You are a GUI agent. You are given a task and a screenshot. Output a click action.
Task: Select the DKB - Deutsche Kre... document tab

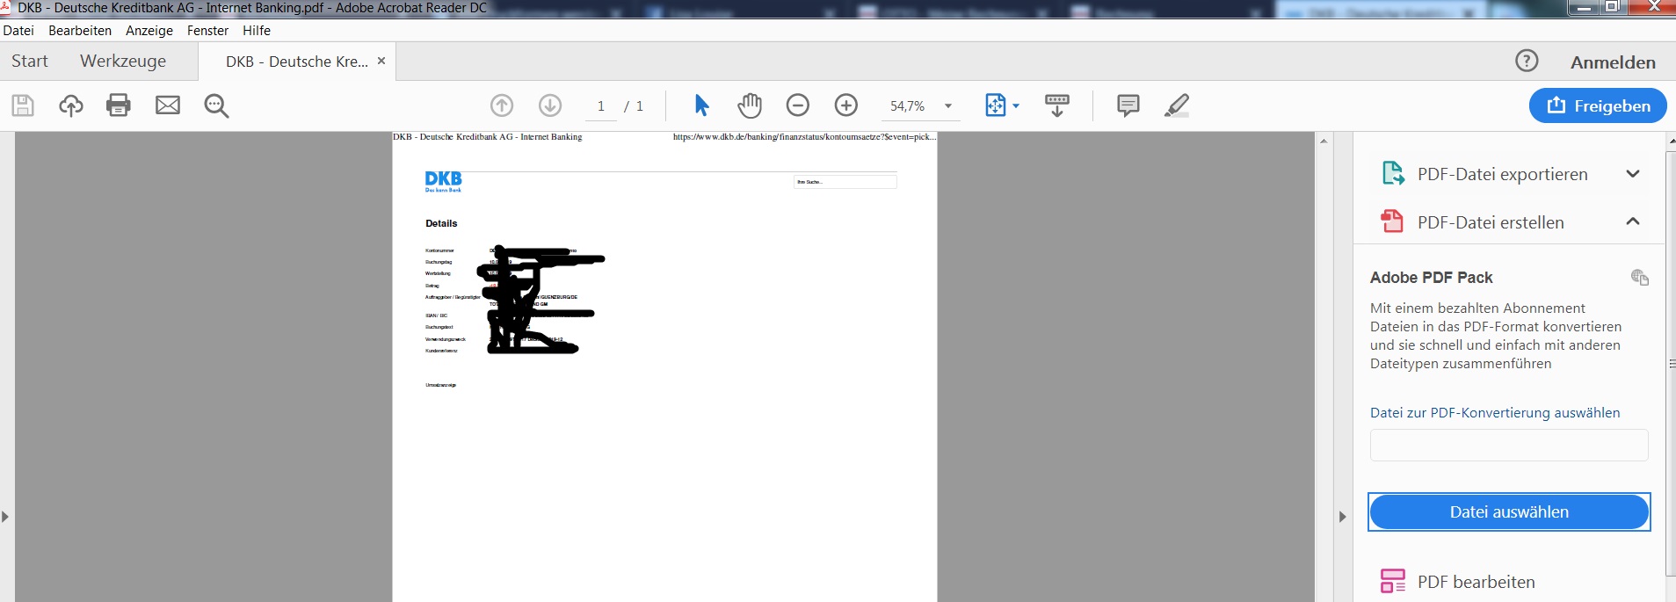297,62
